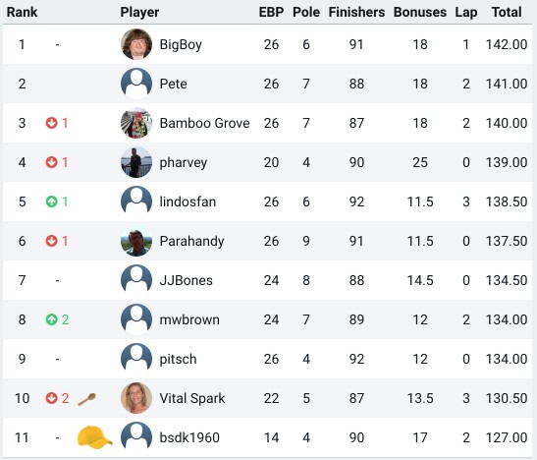Click the green up arrow at rank 8

pyautogui.click(x=51, y=319)
